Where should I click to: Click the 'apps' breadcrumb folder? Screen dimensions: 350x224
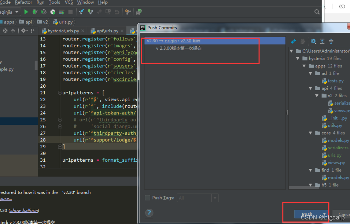(x=7, y=22)
